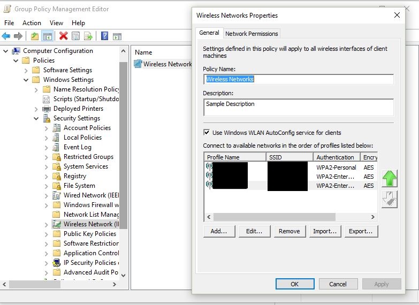The image size is (419, 305).
Task: Open the blue Help question mark icon
Action: [x=104, y=36]
